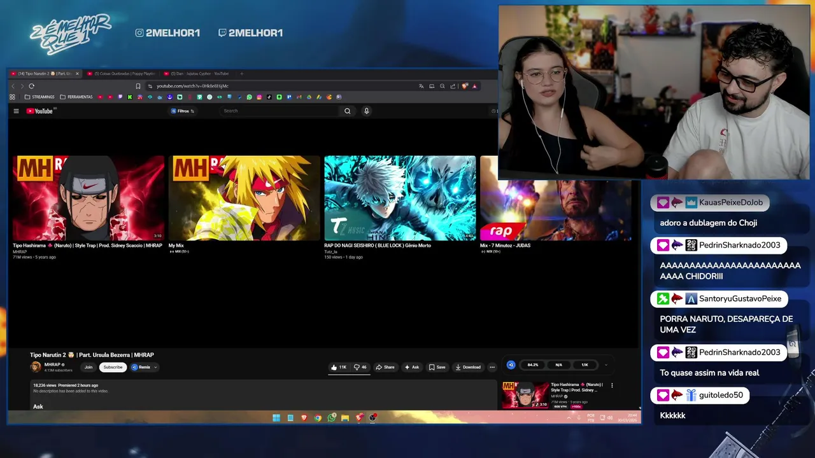
Task: Open the MHRAP channel name link
Action: 52,364
